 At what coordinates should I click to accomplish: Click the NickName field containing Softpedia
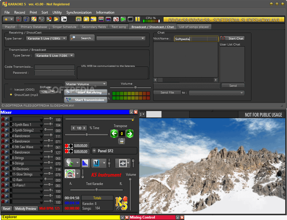click(196, 39)
